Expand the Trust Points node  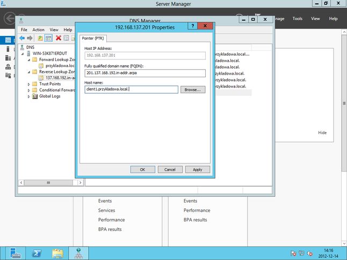pyautogui.click(x=29, y=84)
